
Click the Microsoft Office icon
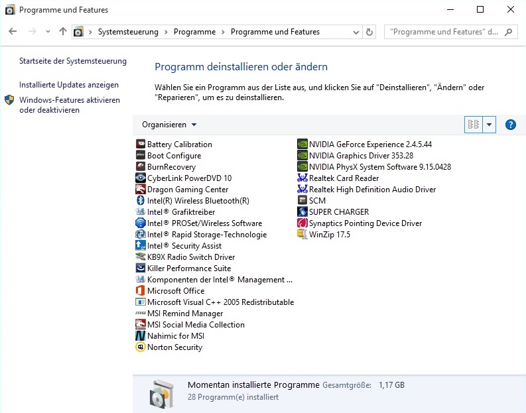[x=140, y=290]
